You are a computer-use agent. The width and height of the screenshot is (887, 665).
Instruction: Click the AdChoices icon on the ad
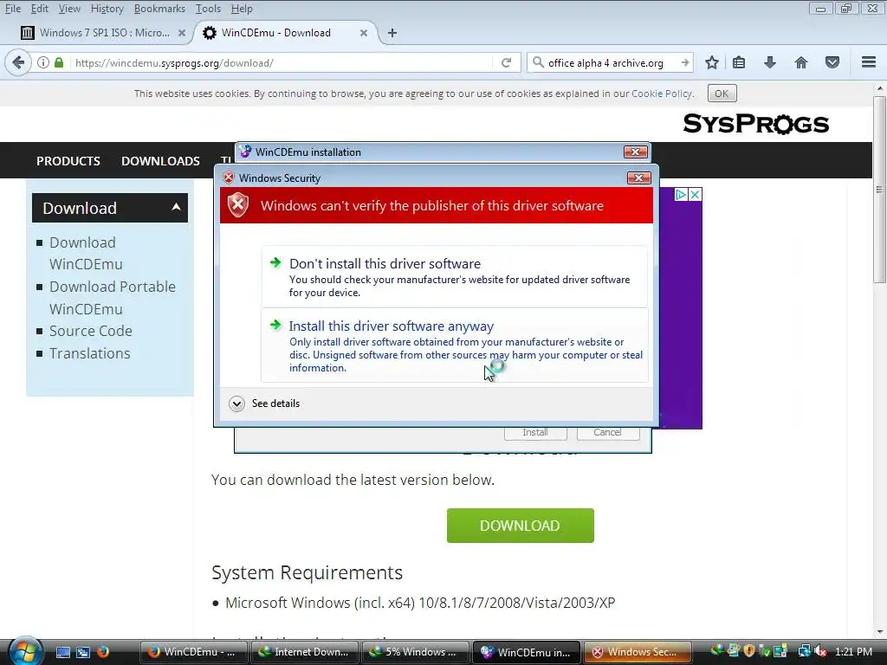[681, 195]
